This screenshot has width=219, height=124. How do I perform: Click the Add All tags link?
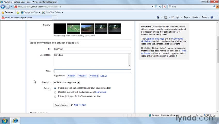103,76
